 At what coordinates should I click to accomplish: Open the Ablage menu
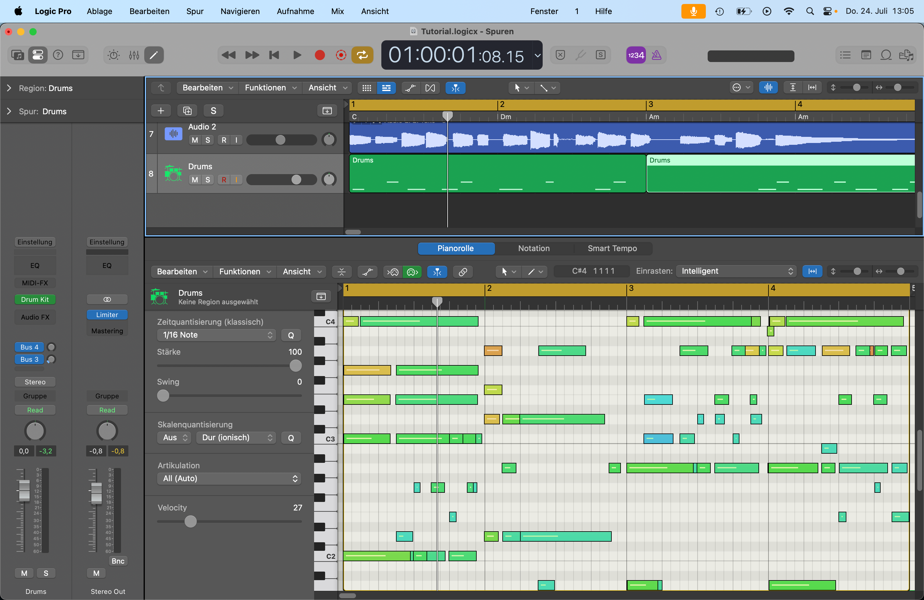[x=99, y=11]
